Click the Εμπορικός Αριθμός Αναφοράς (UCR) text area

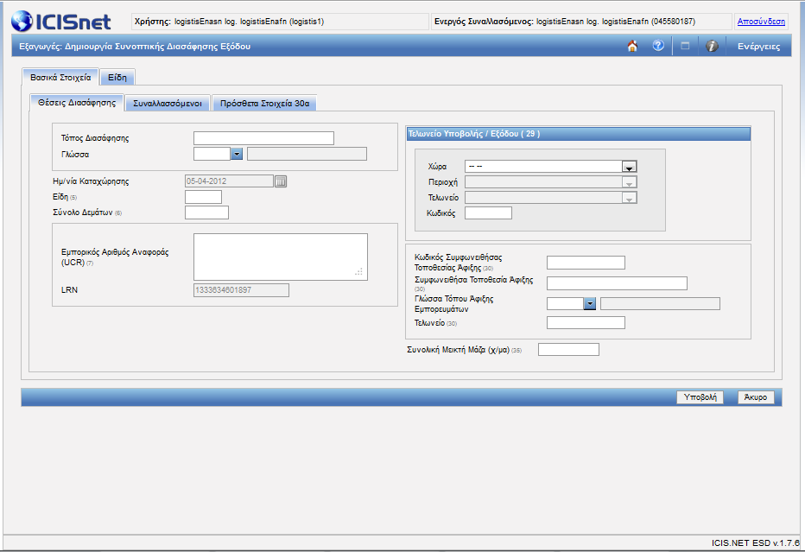point(281,257)
